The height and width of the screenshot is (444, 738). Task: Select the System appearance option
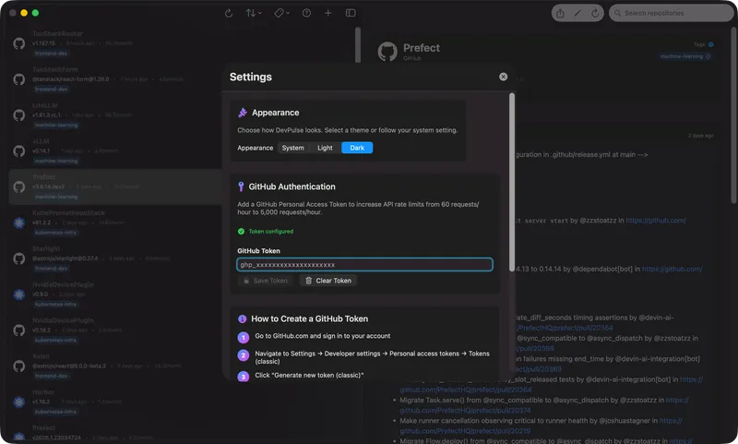(292, 148)
